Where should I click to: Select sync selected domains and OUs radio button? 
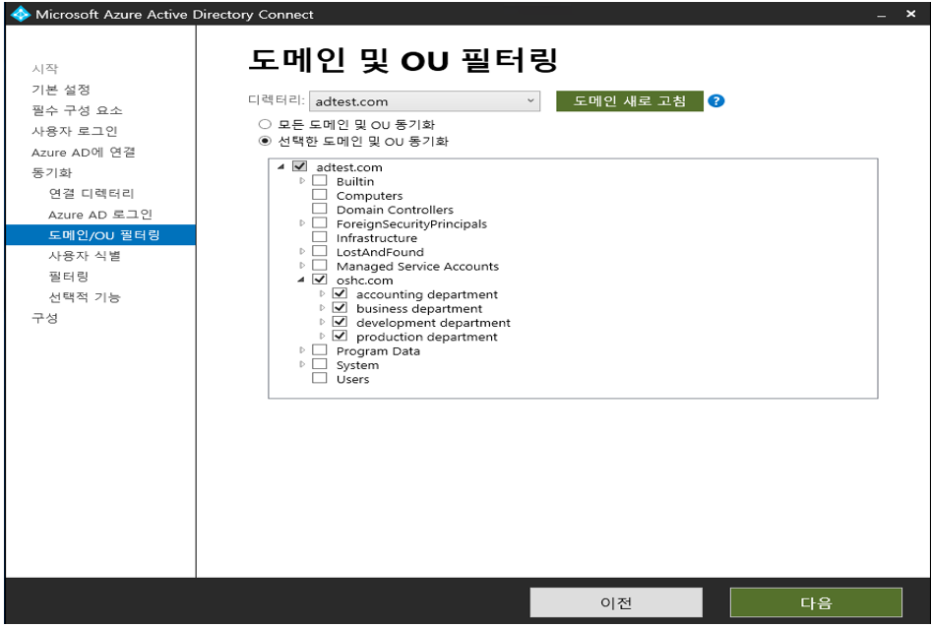[x=265, y=142]
